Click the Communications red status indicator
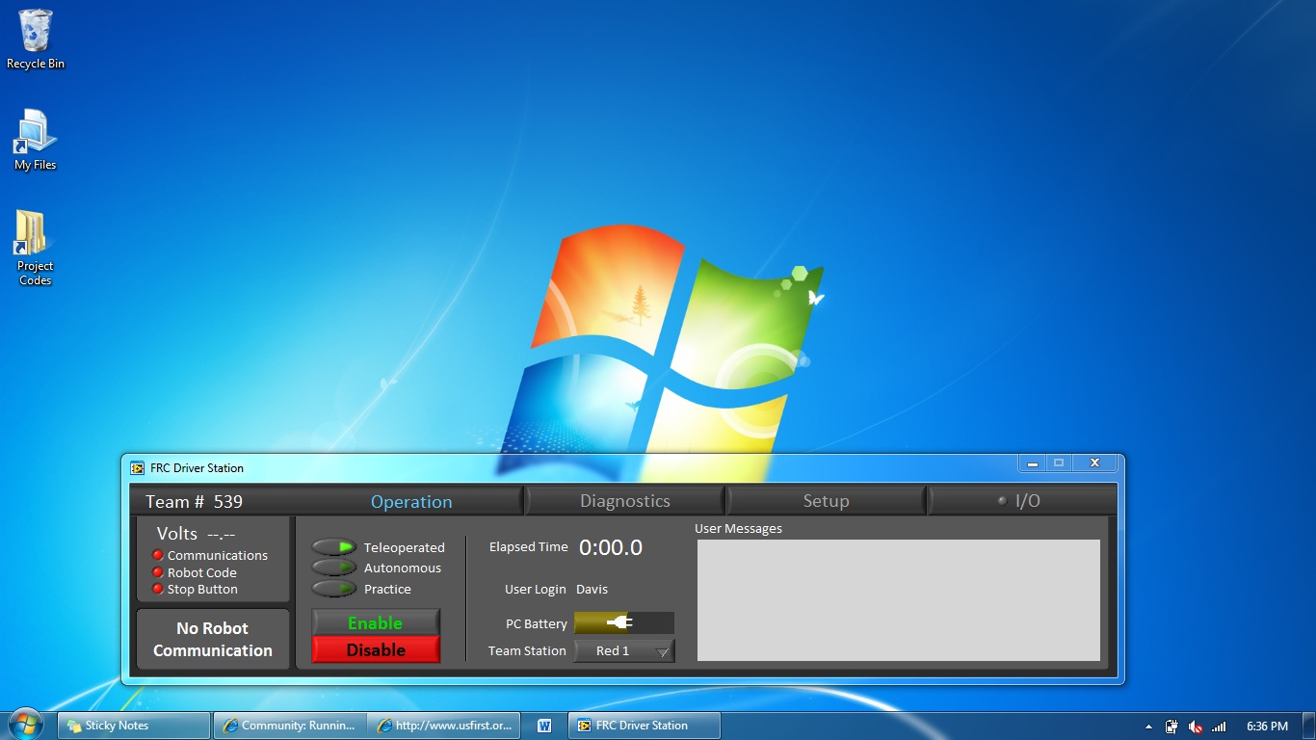Screen dimensions: 1316x740 point(158,555)
